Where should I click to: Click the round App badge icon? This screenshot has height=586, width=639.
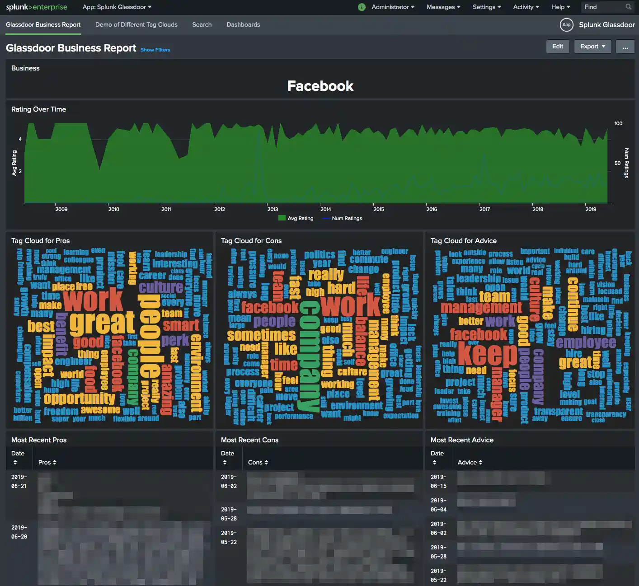point(566,25)
